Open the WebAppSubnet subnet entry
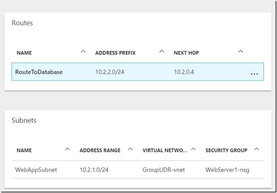Screen dimensions: 277x193 click(36, 170)
